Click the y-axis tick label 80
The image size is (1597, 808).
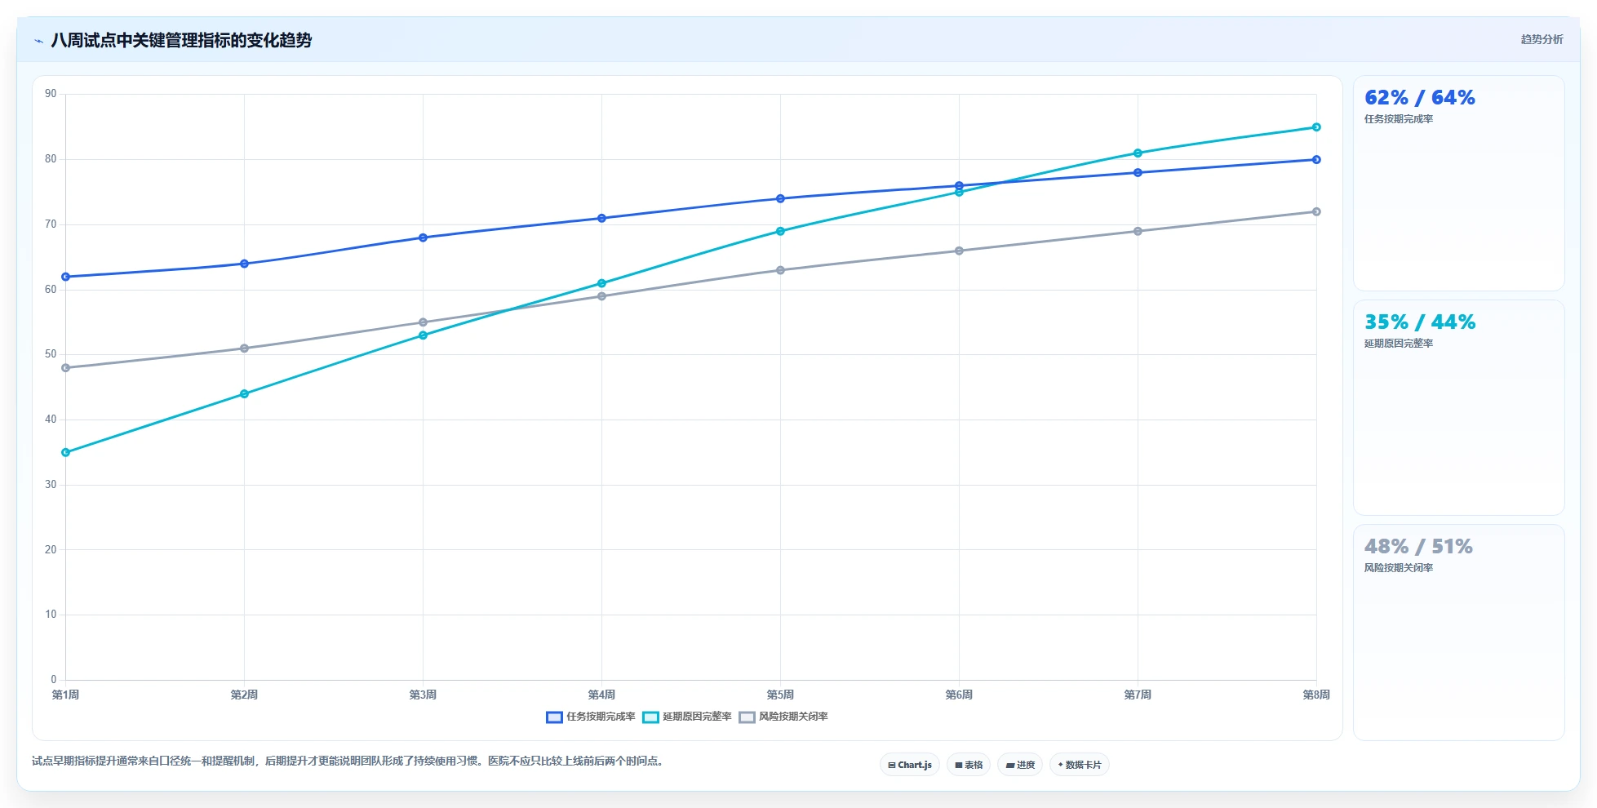(x=51, y=159)
